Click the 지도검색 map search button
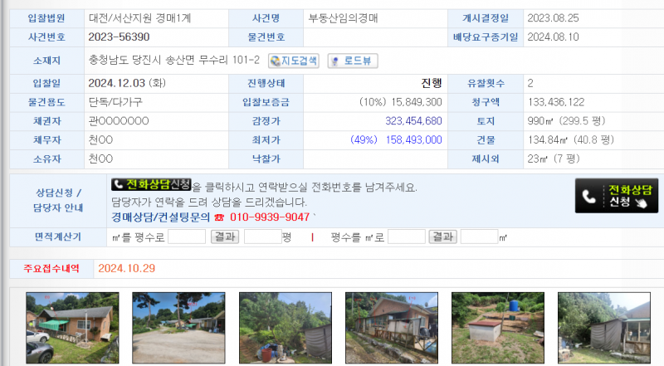 (294, 61)
